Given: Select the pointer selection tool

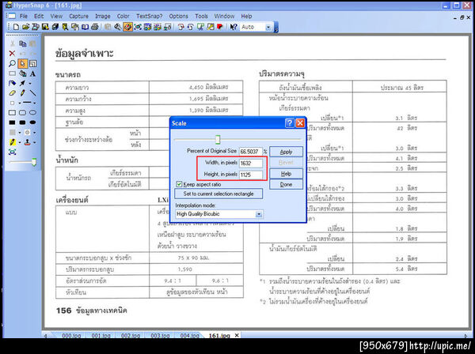Looking at the screenshot, I should pos(22,63).
